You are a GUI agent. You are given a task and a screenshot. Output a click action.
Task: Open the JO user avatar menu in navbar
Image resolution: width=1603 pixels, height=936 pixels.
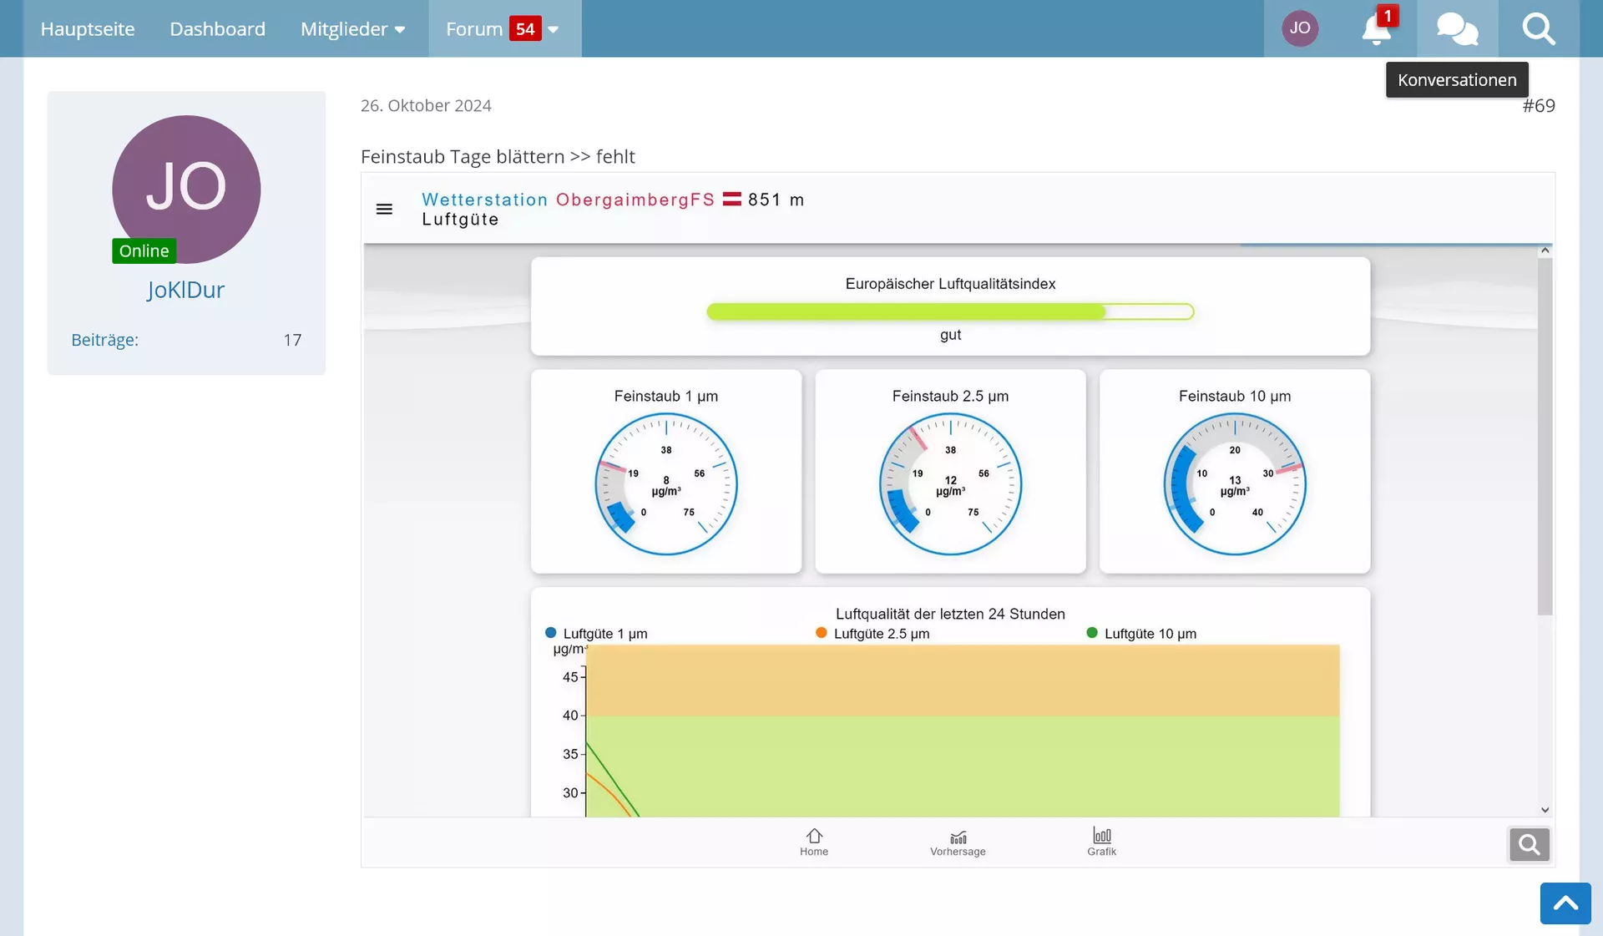1300,28
